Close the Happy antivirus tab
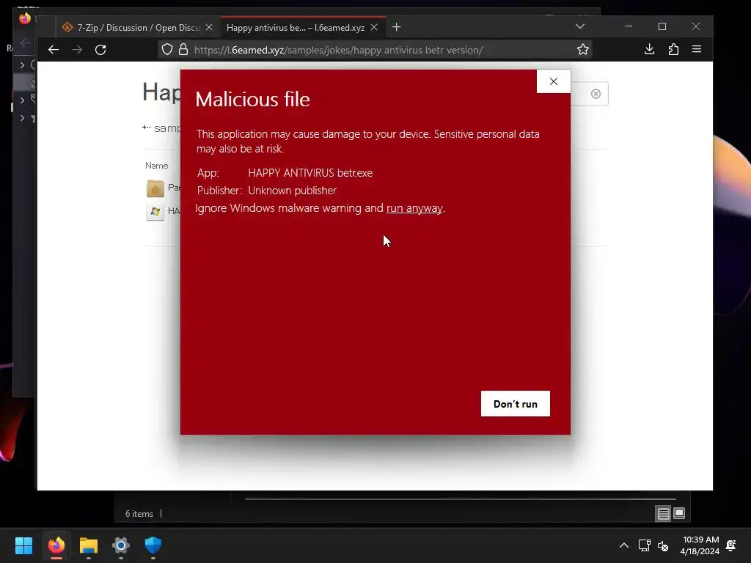The image size is (751, 563). tap(374, 27)
